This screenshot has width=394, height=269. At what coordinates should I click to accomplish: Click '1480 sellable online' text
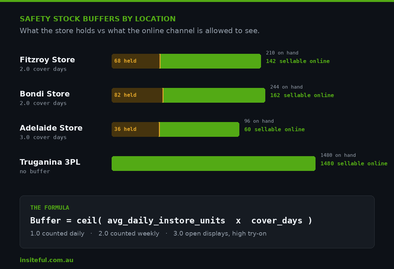[x=354, y=163]
